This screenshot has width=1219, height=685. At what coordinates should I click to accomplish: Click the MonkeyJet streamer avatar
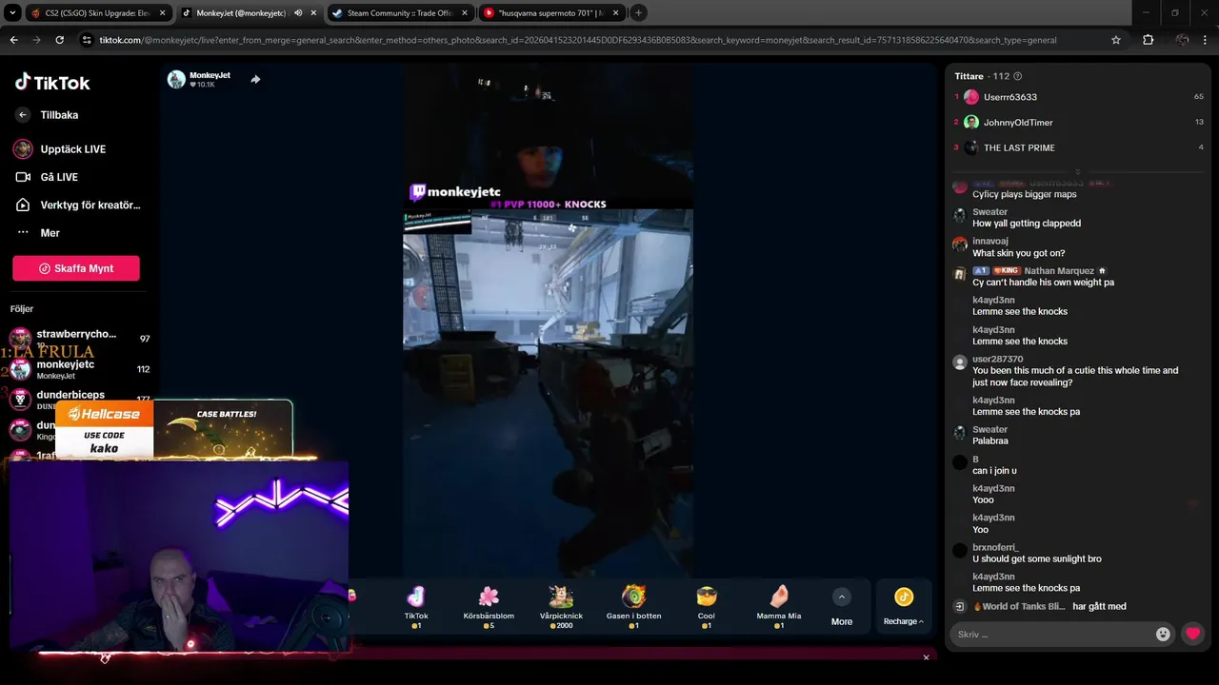click(176, 79)
